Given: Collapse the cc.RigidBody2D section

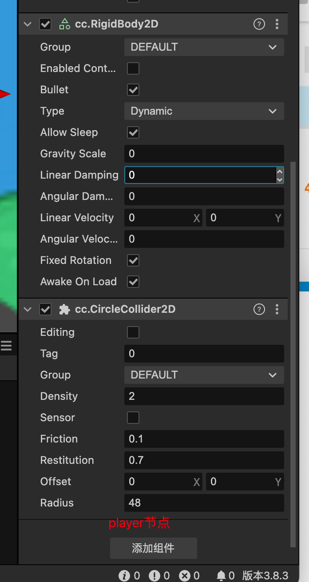Looking at the screenshot, I should (x=28, y=24).
